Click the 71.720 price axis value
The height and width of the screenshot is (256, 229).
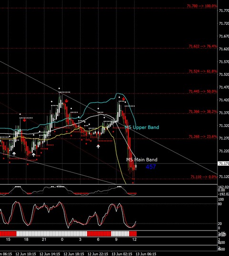coord(224,23)
